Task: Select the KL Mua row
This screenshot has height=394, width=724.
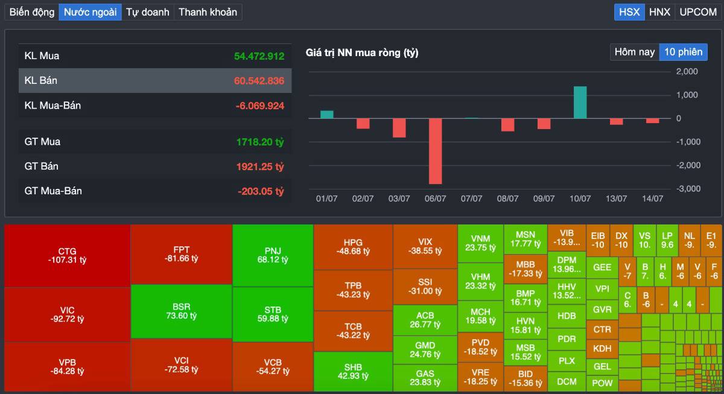Action: pos(155,56)
